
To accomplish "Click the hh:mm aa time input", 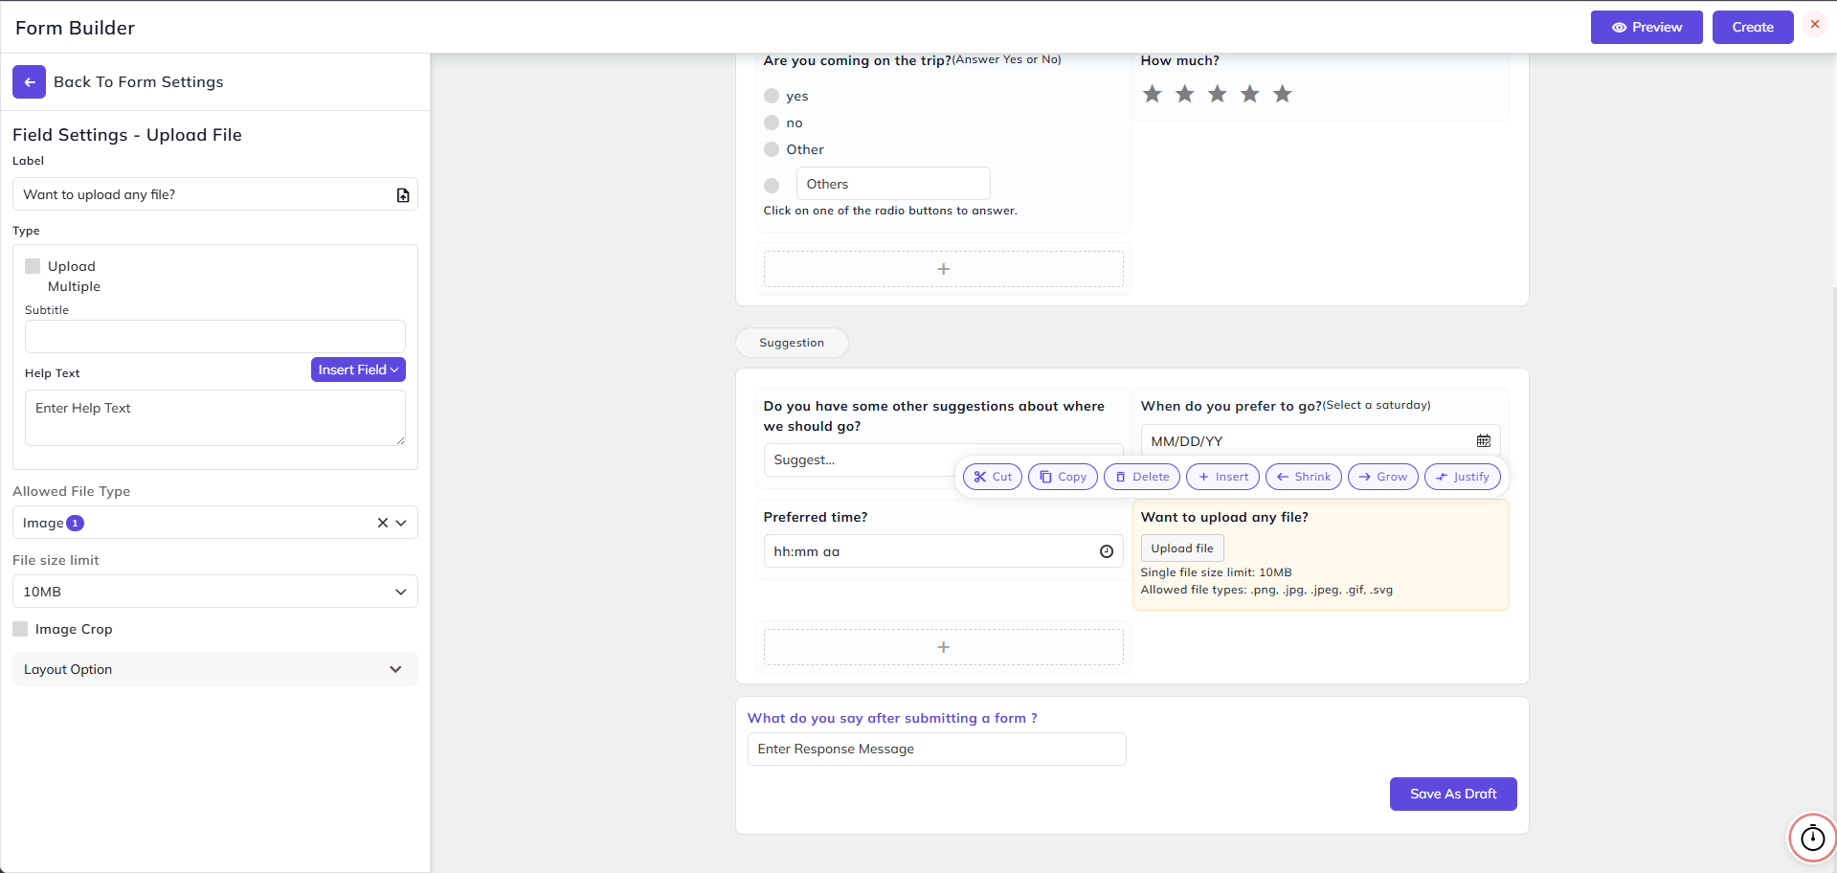I will (x=944, y=551).
